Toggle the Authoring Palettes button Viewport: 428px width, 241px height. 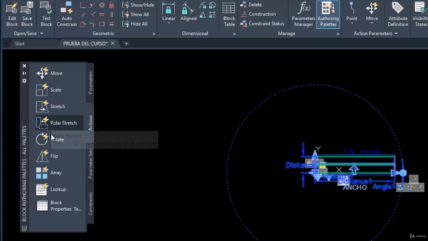click(x=328, y=14)
